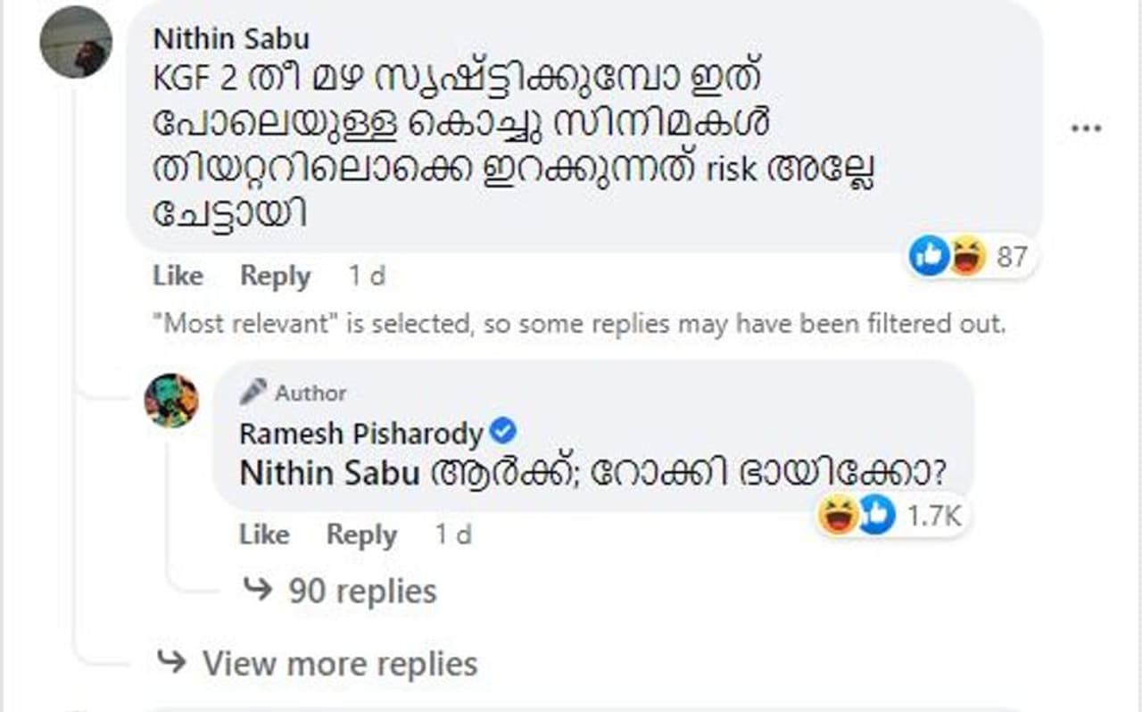The image size is (1142, 712).
Task: Click the blue Like icon beside 1.7K
Action: coord(876,516)
